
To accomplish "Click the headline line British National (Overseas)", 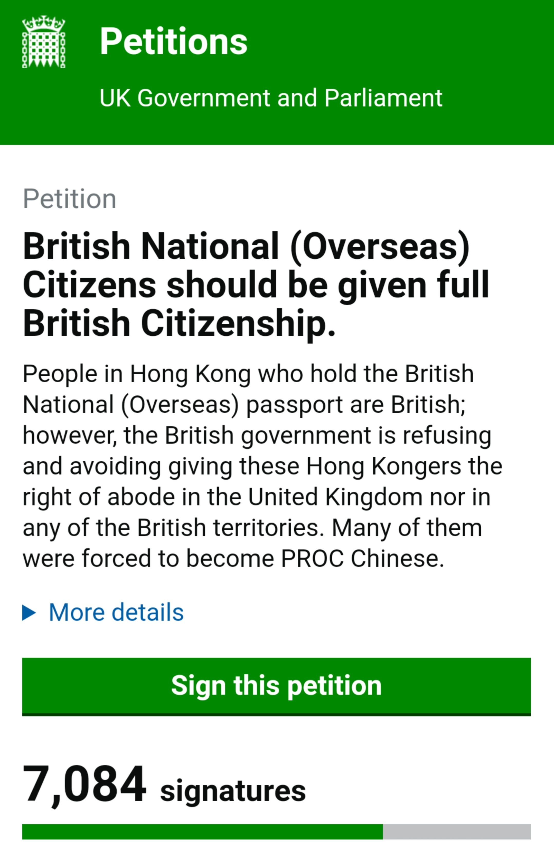I will pos(246,247).
